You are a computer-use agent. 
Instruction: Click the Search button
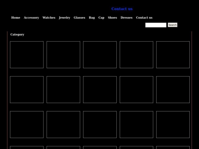click(x=172, y=25)
